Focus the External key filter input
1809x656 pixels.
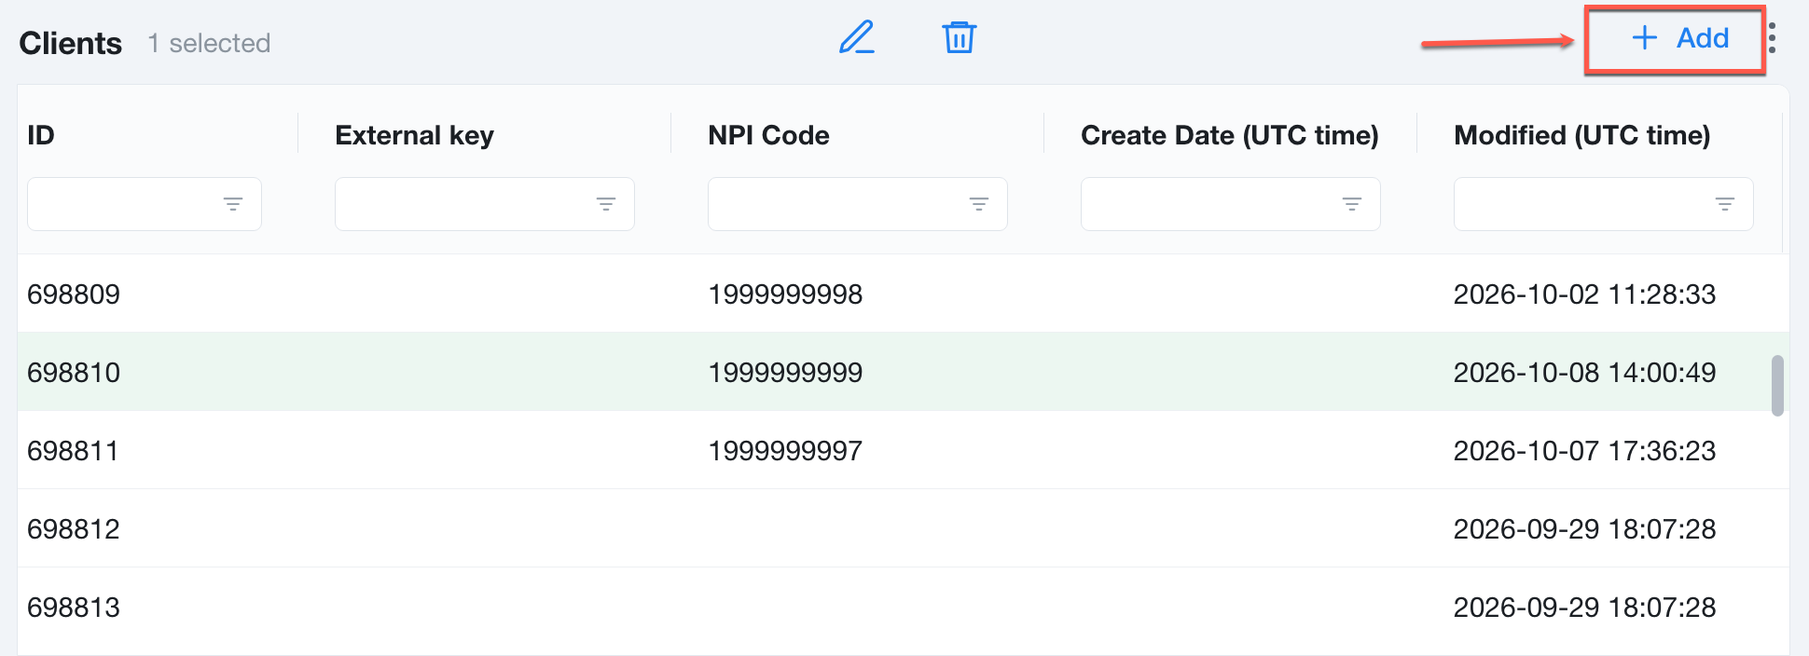tap(464, 204)
